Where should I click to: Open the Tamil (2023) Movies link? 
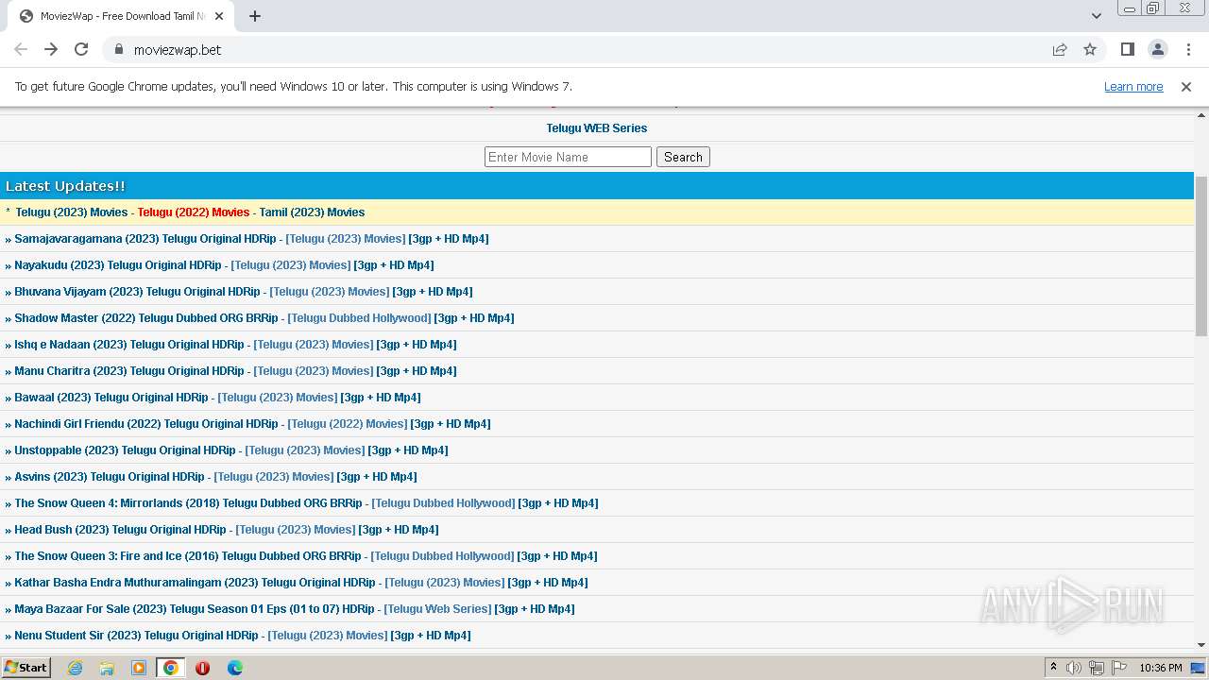(312, 212)
